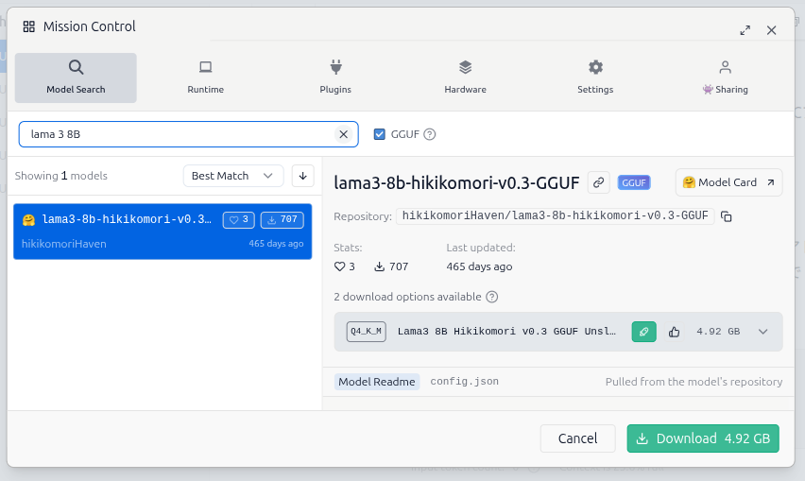The width and height of the screenshot is (805, 481).
Task: Switch to the config.json tab
Action: coord(464,382)
